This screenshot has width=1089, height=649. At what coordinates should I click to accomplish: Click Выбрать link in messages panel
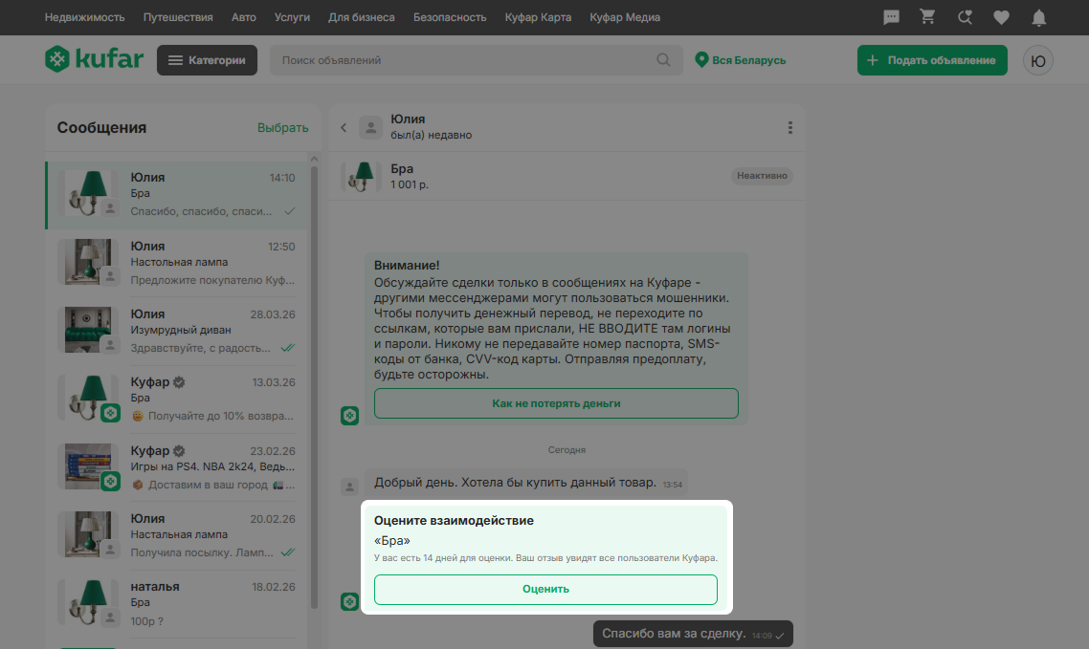[282, 128]
